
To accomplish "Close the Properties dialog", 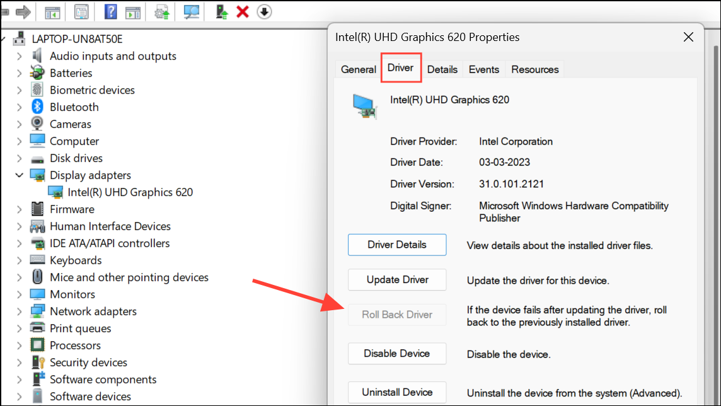I will coord(688,37).
